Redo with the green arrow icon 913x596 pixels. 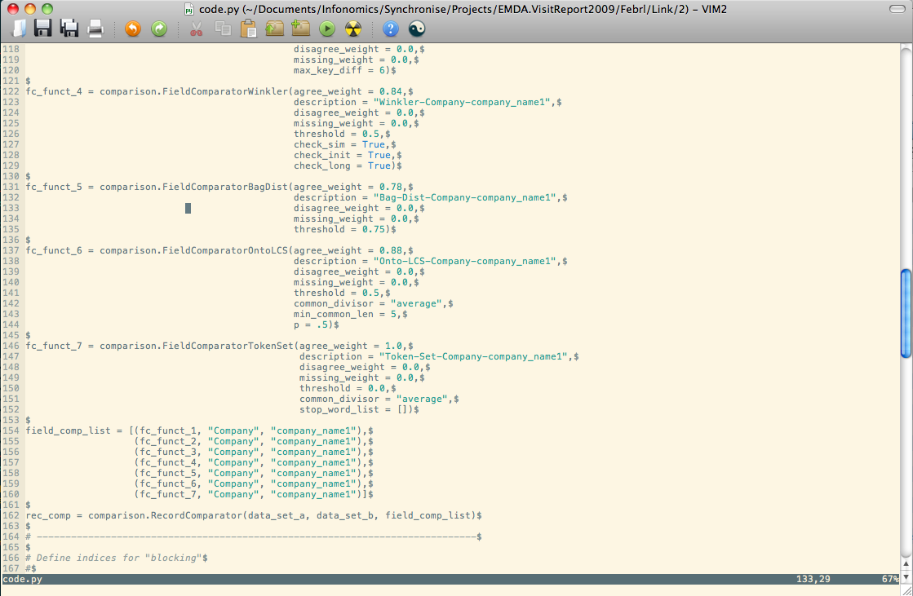tap(159, 29)
